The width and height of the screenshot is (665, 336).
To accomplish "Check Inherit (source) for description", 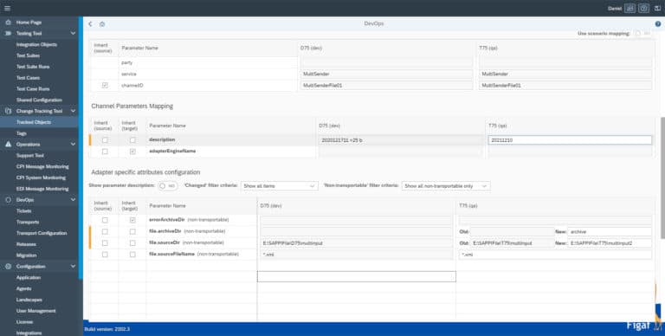I will click(x=105, y=139).
